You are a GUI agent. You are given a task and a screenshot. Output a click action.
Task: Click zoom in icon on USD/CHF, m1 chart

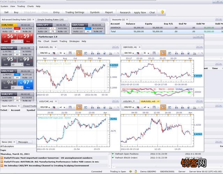point(92,107)
